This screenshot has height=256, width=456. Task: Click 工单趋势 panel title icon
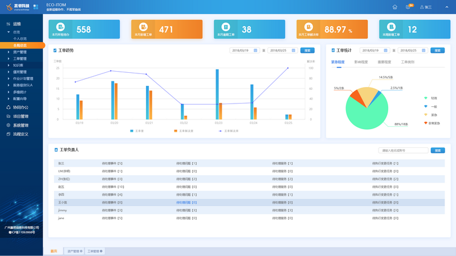click(55, 51)
